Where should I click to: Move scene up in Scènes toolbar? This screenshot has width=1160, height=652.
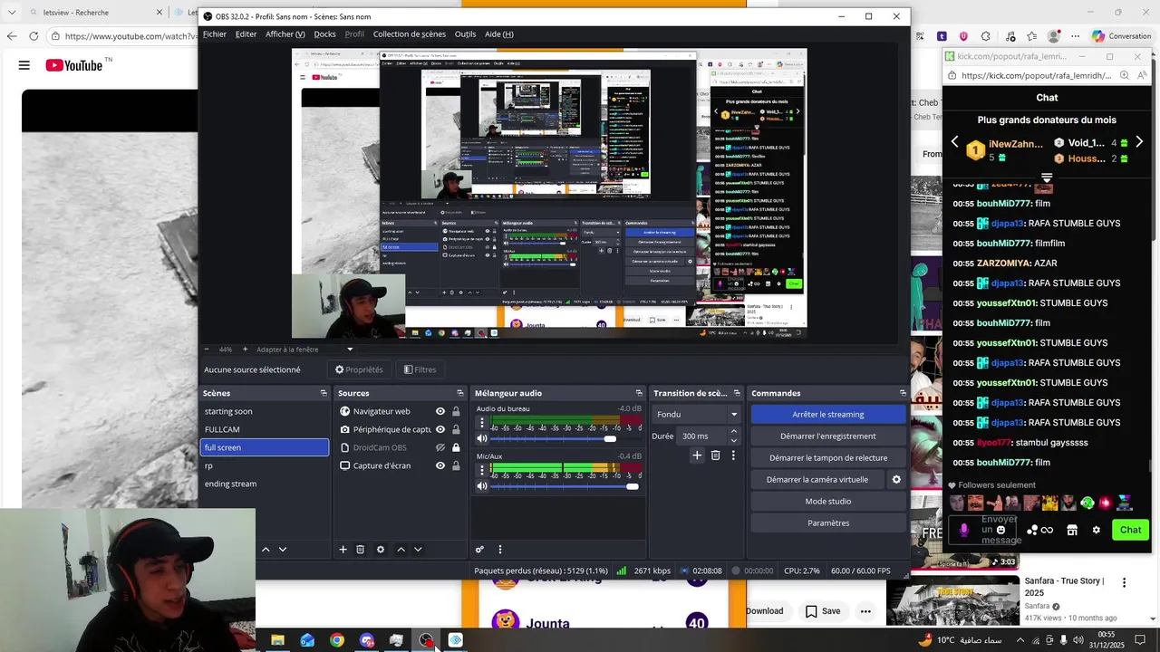266,550
